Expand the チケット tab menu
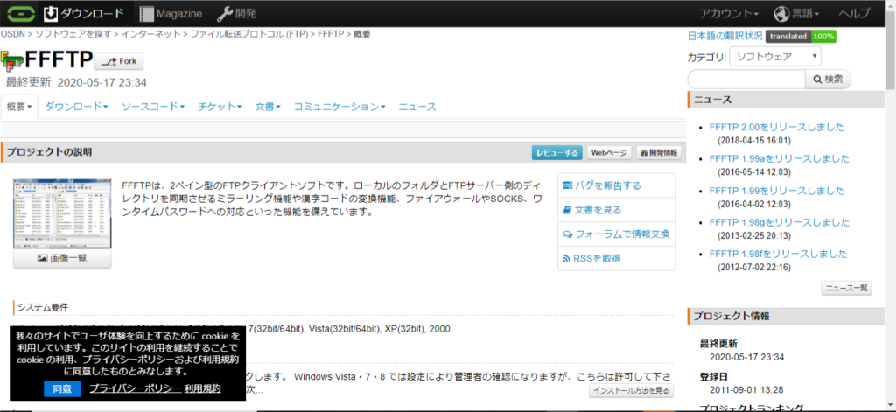The height and width of the screenshot is (412, 896). click(x=220, y=107)
